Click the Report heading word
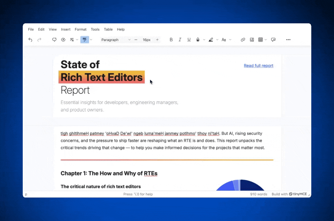Viewport: 334px width, 221px height. click(75, 90)
